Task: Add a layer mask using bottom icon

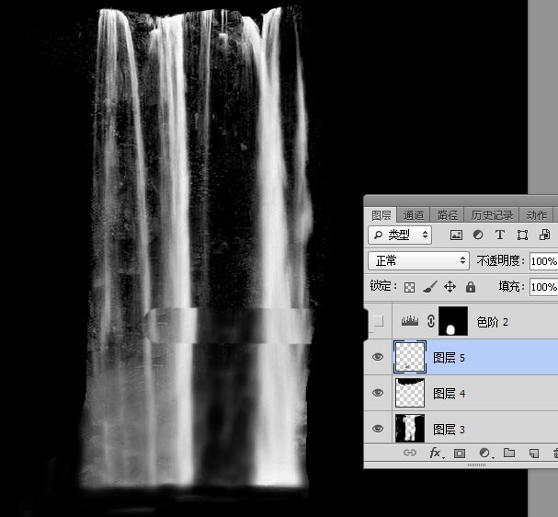Action: pyautogui.click(x=460, y=454)
